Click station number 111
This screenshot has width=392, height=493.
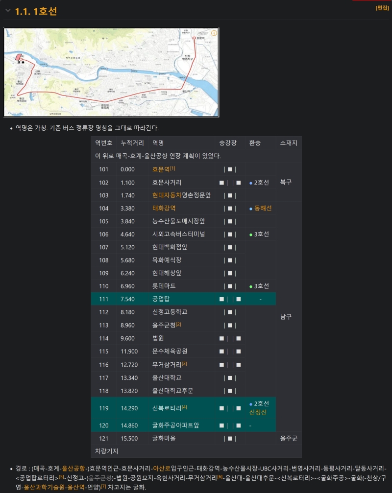point(103,299)
